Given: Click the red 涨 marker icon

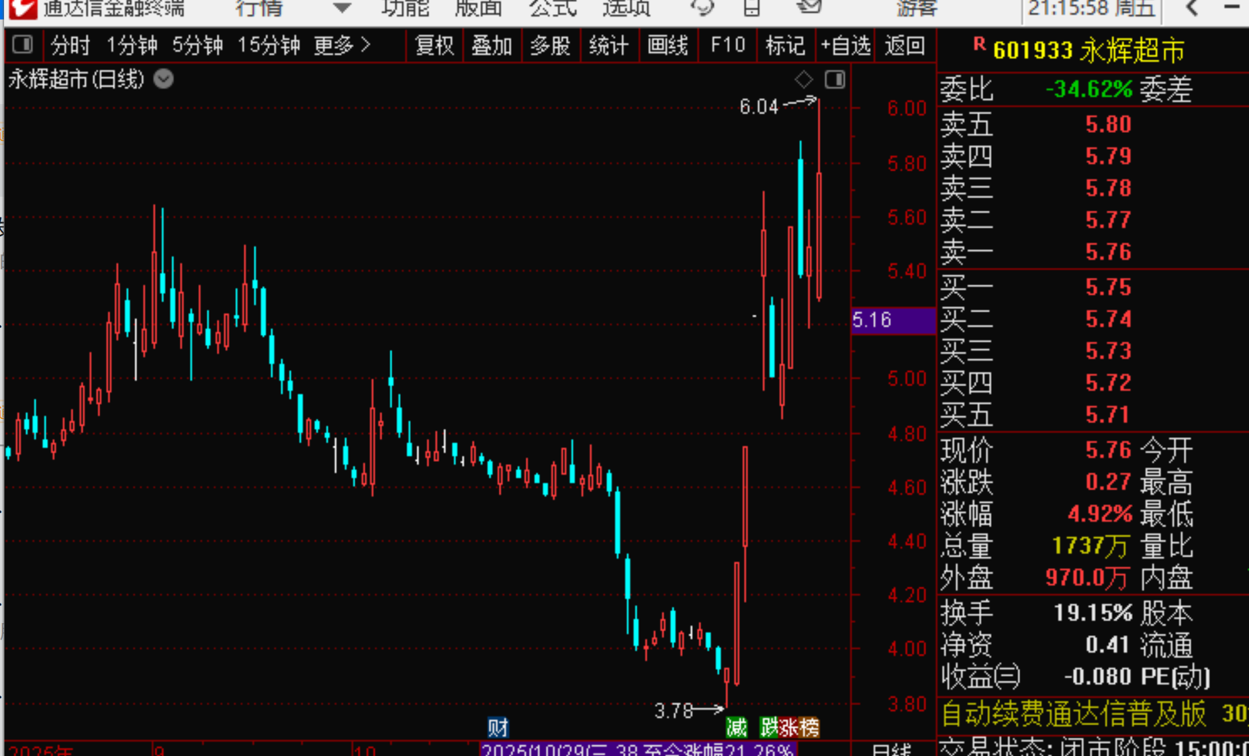Looking at the screenshot, I should click(x=788, y=727).
